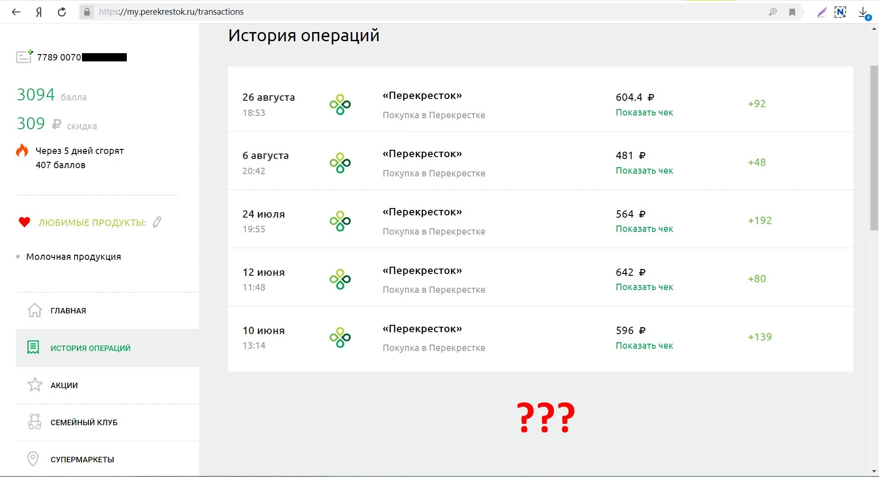The image size is (879, 477).
Task: Select the ИСТОРИЯ ОПЕРАЦИЙ menu item
Action: click(108, 348)
